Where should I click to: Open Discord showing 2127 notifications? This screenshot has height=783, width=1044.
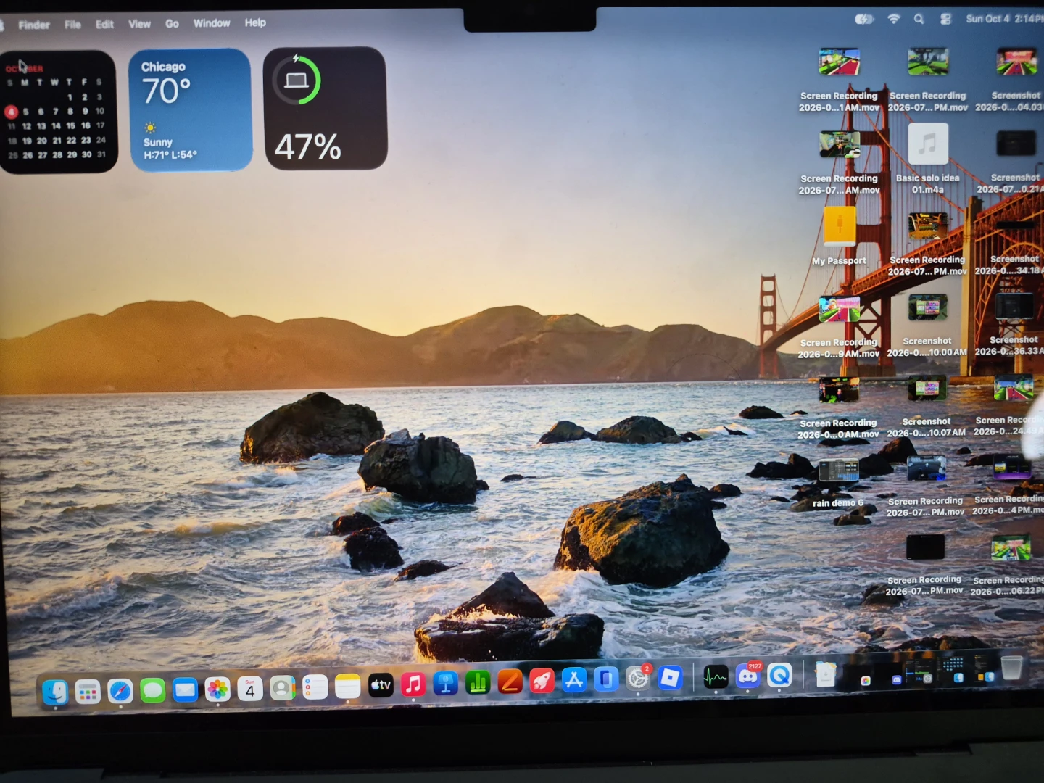coord(747,676)
